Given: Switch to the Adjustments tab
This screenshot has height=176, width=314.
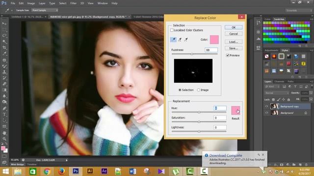Looking at the screenshot, I should coord(271,50).
